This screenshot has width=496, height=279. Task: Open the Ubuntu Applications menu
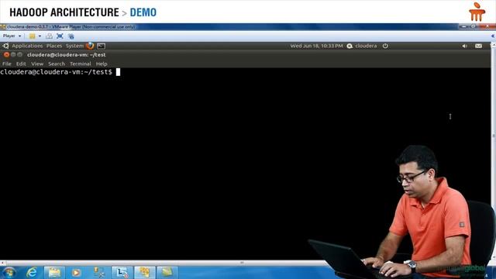coord(27,46)
